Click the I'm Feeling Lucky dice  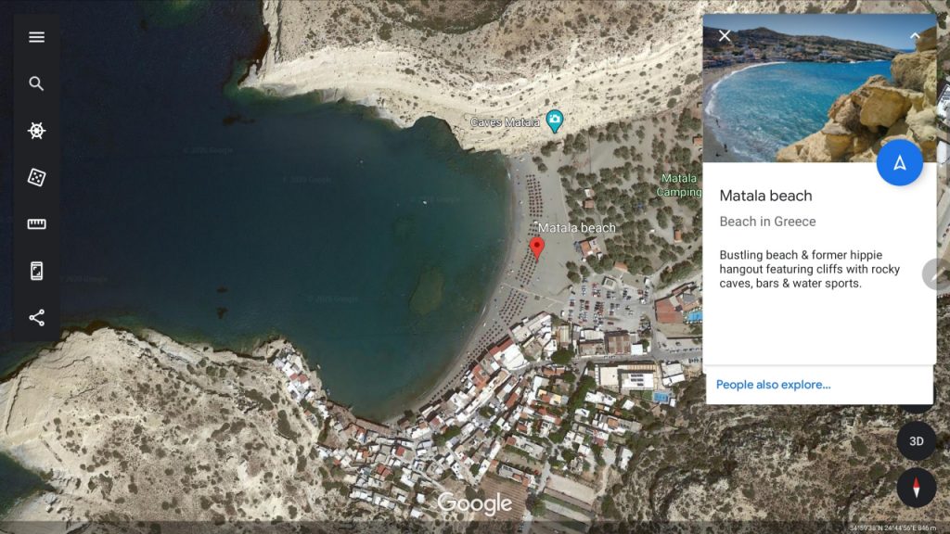pos(36,177)
